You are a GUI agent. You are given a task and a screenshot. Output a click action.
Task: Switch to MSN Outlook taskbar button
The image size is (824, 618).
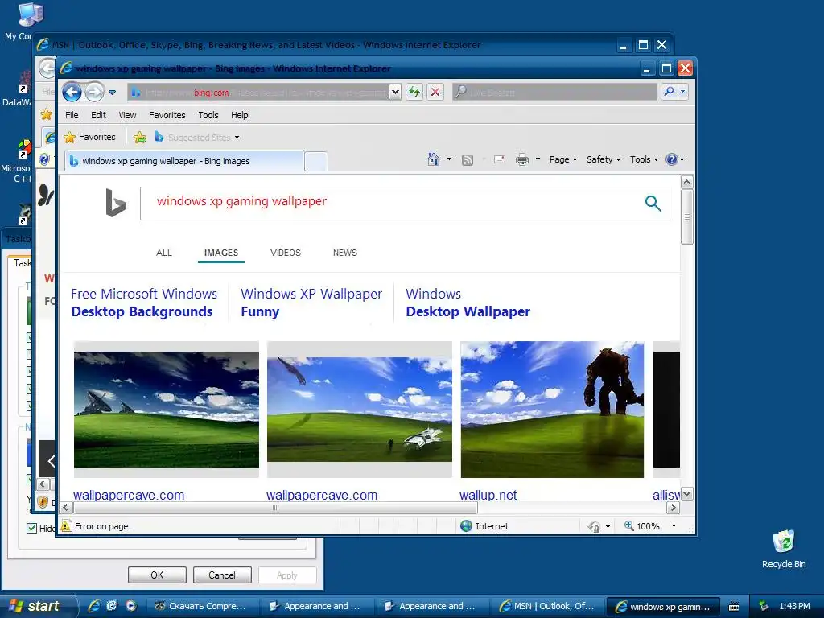(x=547, y=606)
